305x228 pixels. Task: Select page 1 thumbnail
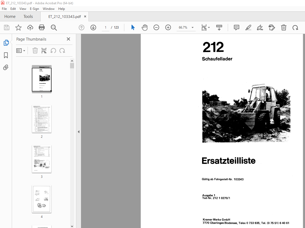[x=42, y=79]
